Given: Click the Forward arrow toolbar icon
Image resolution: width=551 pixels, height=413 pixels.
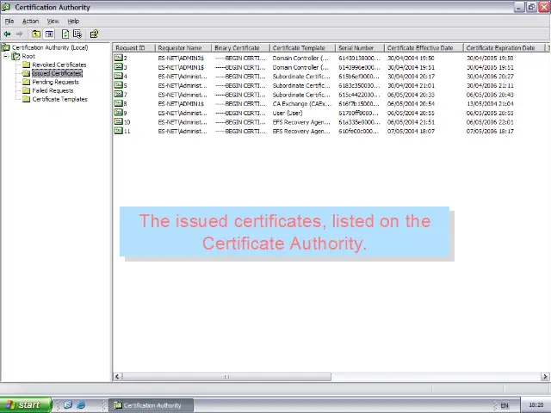Looking at the screenshot, I should click(x=19, y=34).
